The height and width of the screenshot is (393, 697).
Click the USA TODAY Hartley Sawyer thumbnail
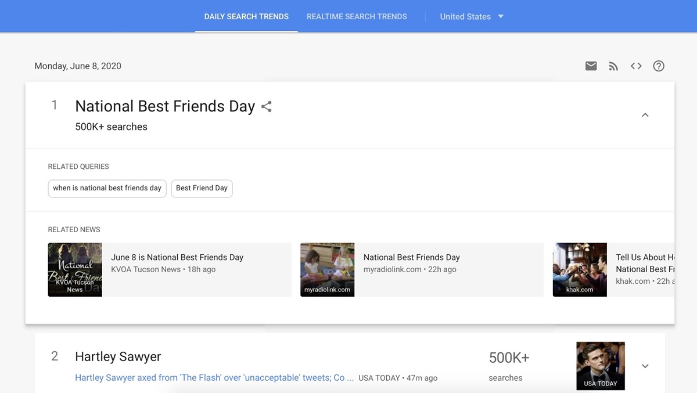click(x=600, y=366)
